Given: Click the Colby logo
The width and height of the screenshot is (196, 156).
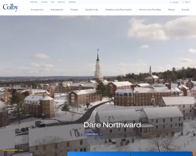Looking at the screenshot, I should (x=10, y=7).
